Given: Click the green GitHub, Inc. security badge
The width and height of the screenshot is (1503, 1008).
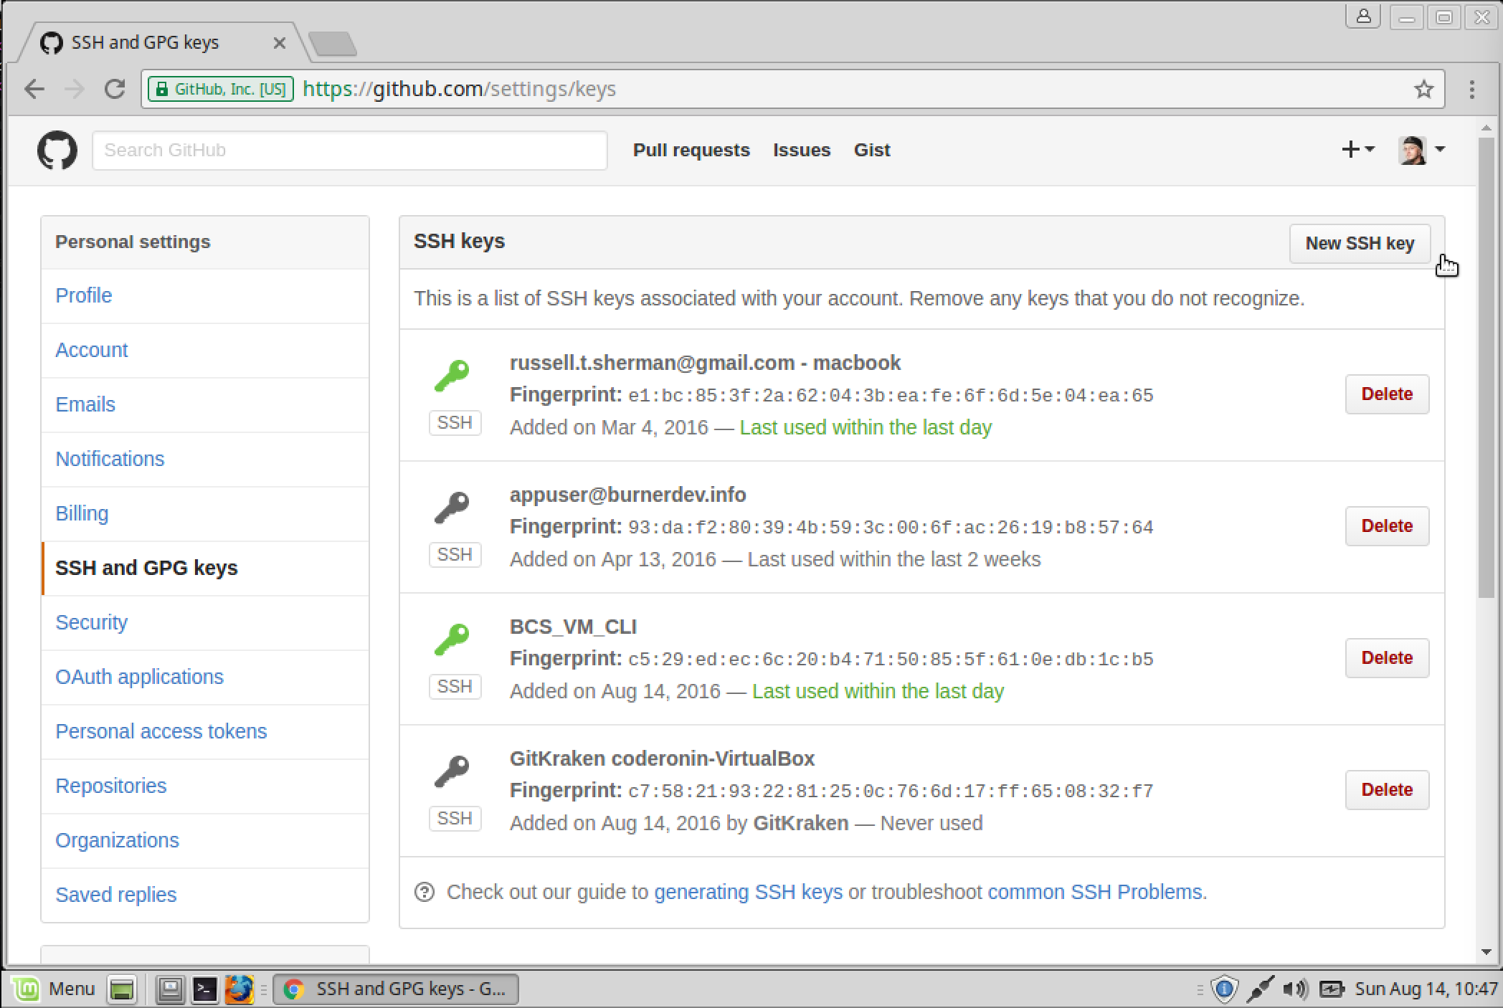Looking at the screenshot, I should [221, 89].
